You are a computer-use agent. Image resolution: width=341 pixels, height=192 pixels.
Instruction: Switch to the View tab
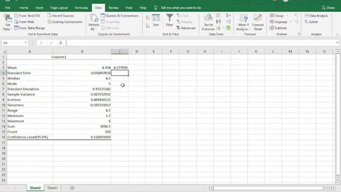tap(129, 7)
